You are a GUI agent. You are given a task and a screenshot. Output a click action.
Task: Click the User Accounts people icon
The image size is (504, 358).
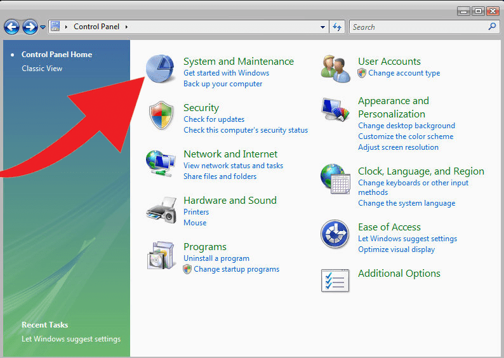[x=336, y=69]
